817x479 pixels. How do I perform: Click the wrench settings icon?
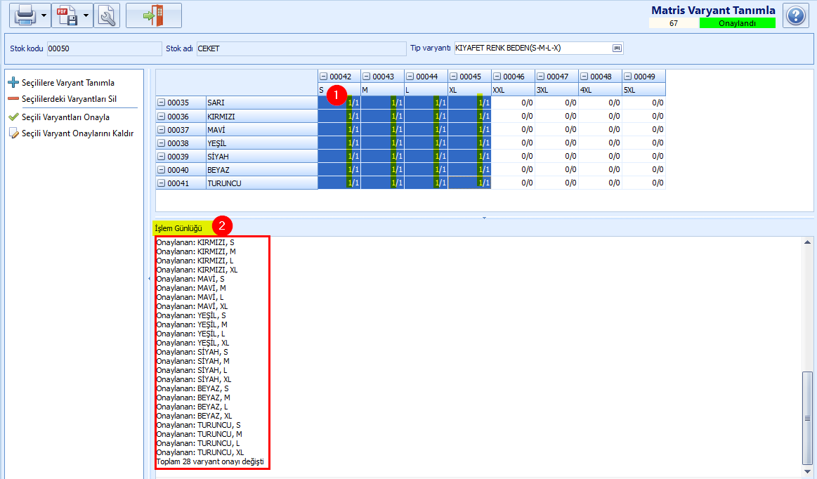pos(107,15)
